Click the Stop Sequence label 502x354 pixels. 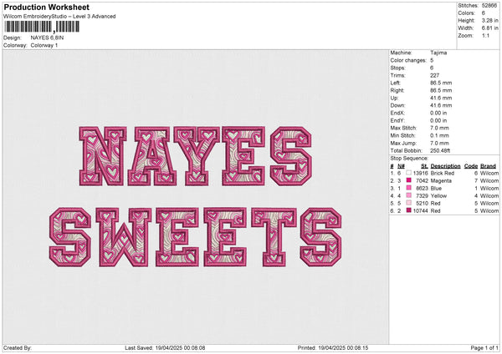[409, 158]
